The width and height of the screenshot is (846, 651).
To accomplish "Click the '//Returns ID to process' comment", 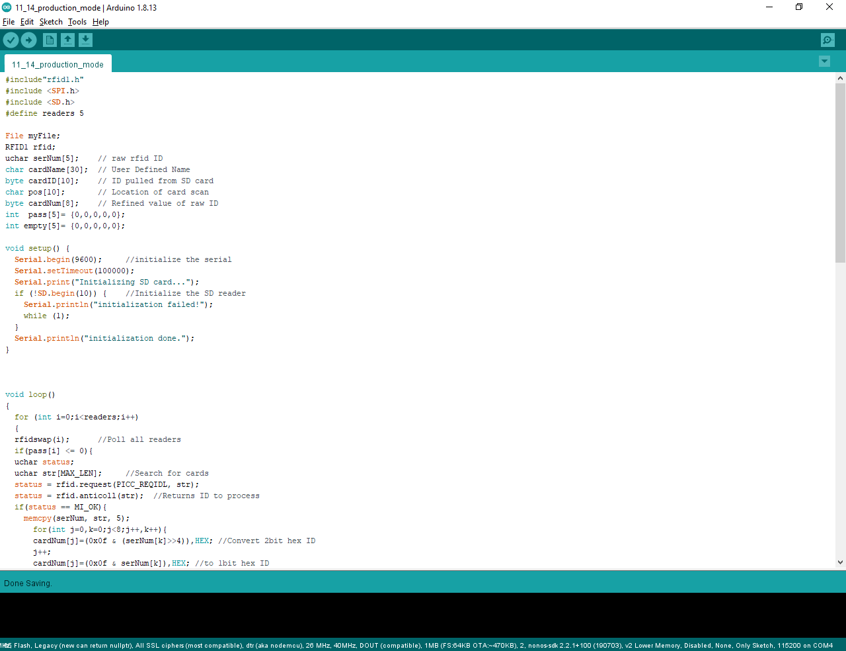I will 206,496.
